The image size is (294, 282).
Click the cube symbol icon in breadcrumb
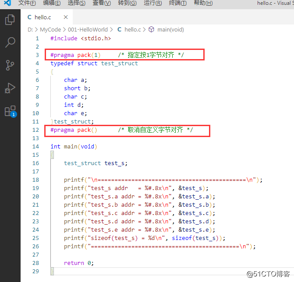point(151,29)
